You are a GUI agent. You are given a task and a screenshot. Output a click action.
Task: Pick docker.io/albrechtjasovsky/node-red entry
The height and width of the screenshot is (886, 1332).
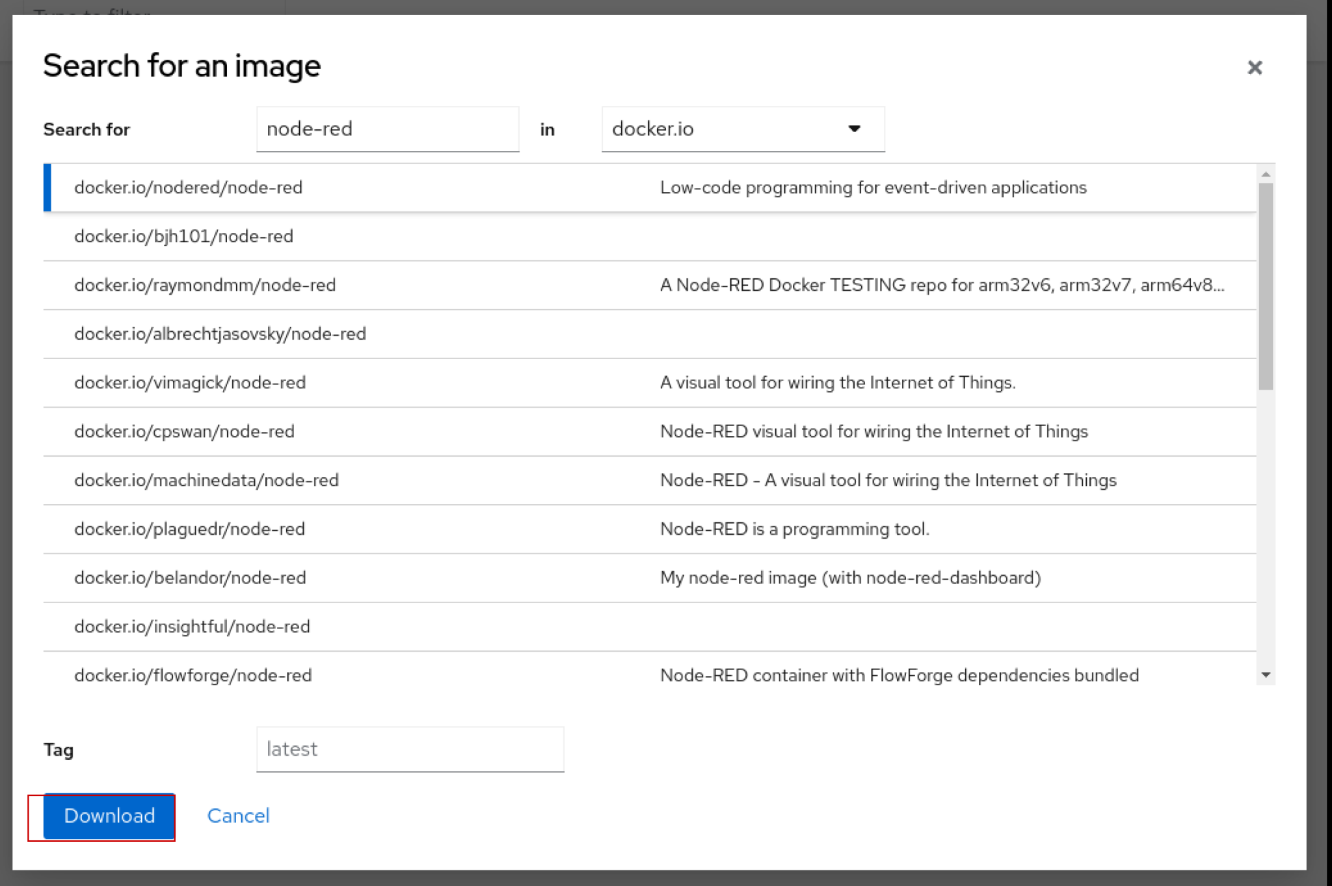pos(220,334)
